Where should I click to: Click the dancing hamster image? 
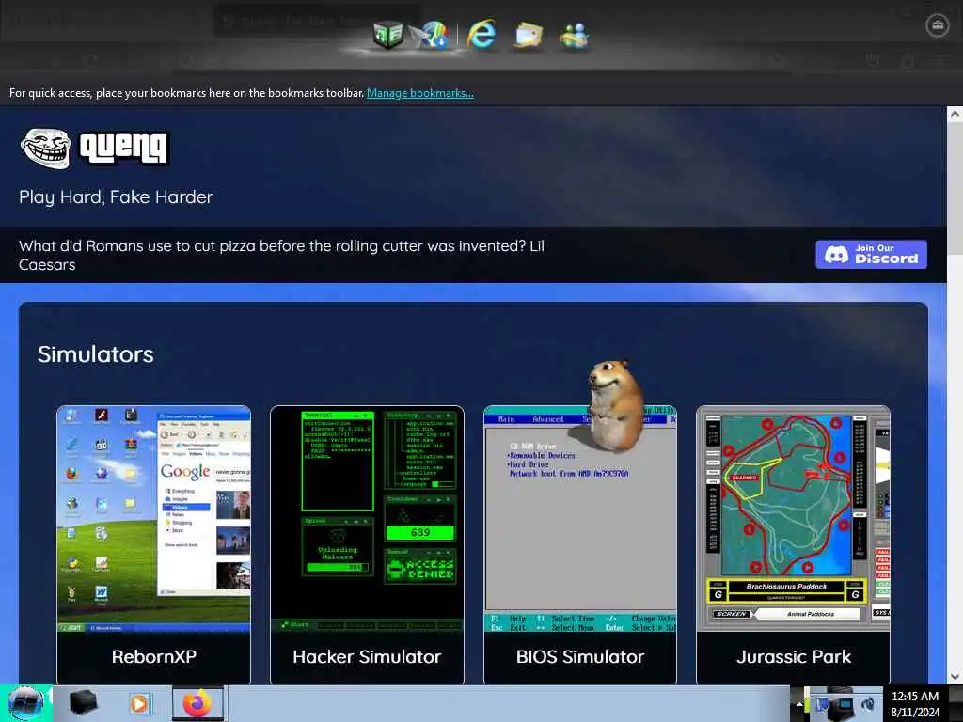pos(614,405)
